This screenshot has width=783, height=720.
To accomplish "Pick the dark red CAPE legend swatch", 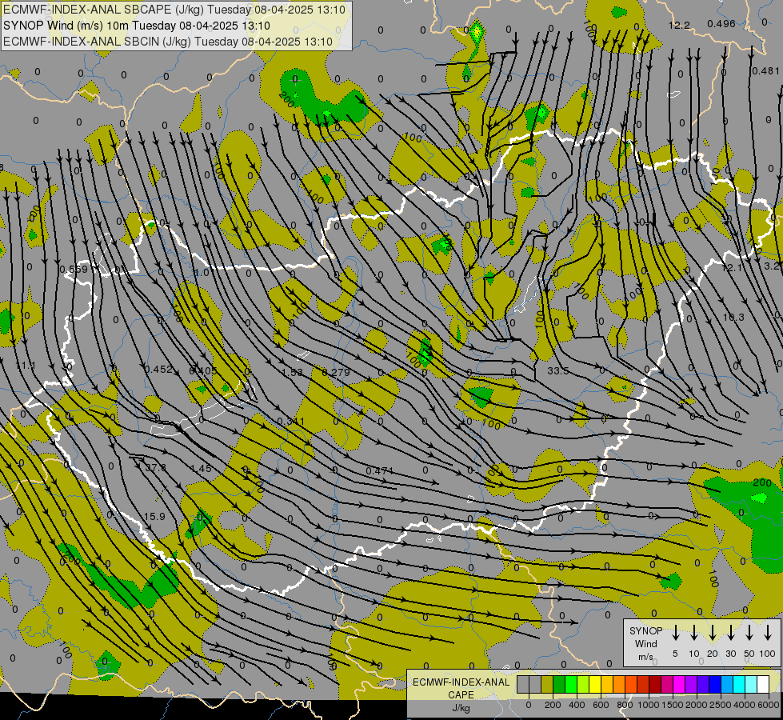I will point(655,685).
